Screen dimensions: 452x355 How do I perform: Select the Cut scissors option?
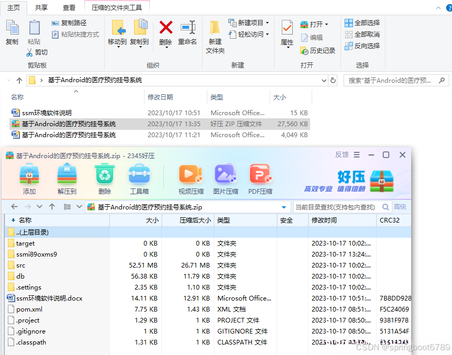(x=37, y=52)
